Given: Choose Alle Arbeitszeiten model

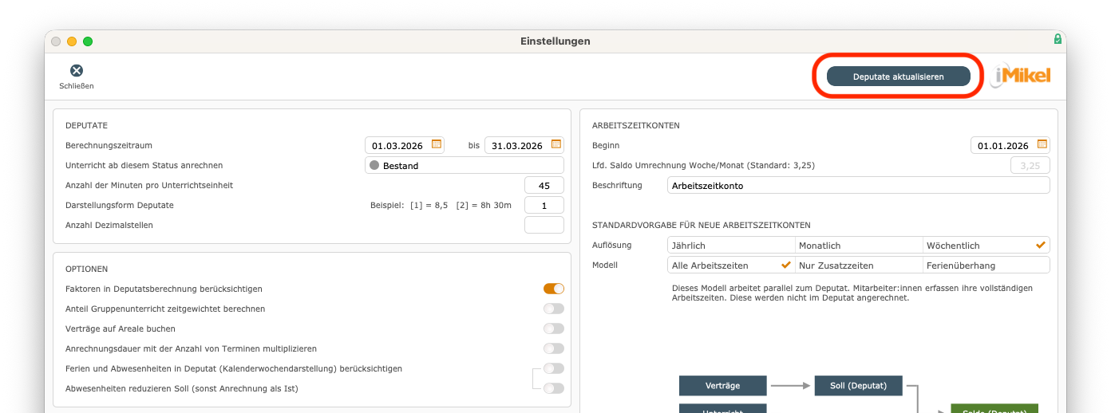Looking at the screenshot, I should pyautogui.click(x=731, y=265).
